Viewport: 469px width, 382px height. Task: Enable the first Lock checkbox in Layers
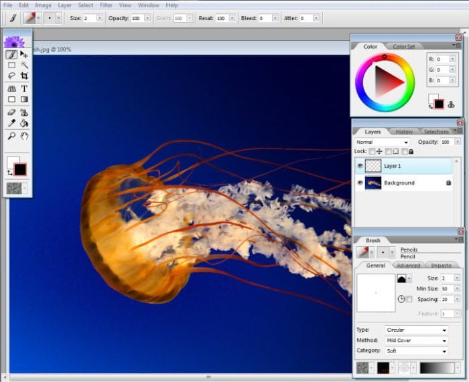[x=372, y=152]
